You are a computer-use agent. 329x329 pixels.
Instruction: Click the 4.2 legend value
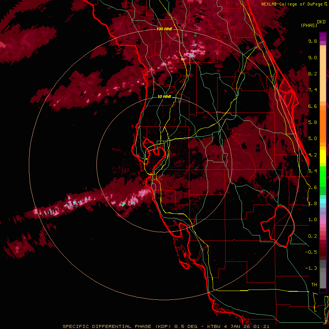313,155
